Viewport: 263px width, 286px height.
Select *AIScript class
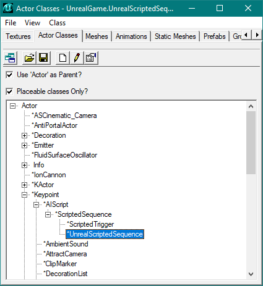[56, 204]
